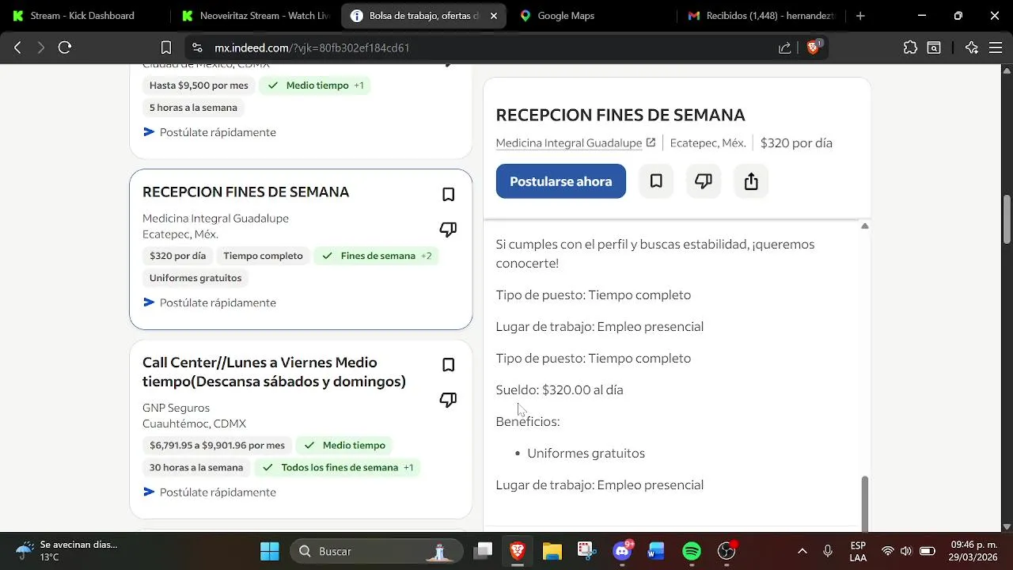
Task: Save the job in the detail panel
Action: coord(656,181)
